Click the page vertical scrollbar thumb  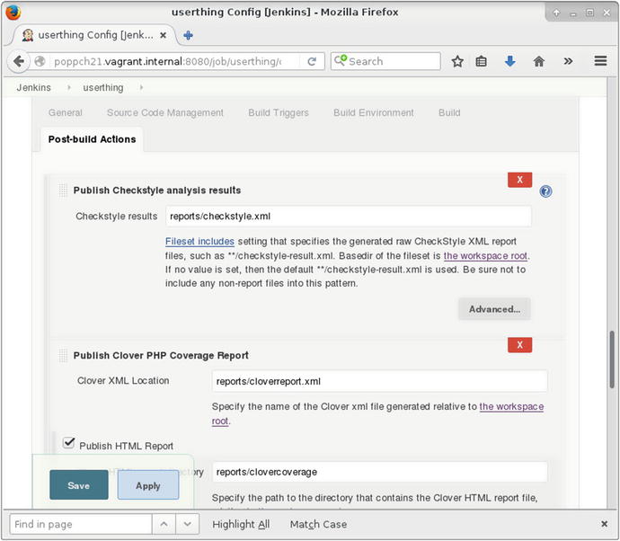tap(612, 359)
